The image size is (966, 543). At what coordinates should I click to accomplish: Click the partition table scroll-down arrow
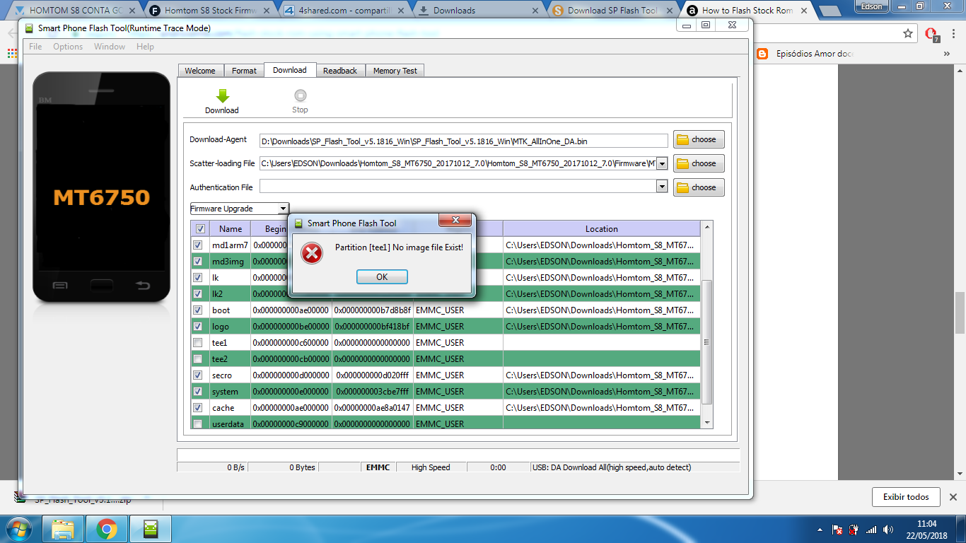click(706, 422)
